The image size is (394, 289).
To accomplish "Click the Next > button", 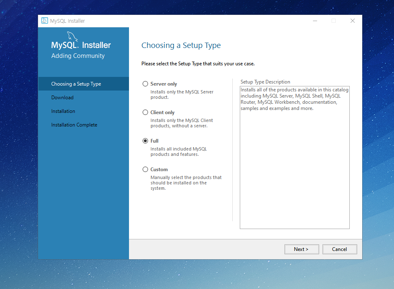I will pyautogui.click(x=301, y=249).
